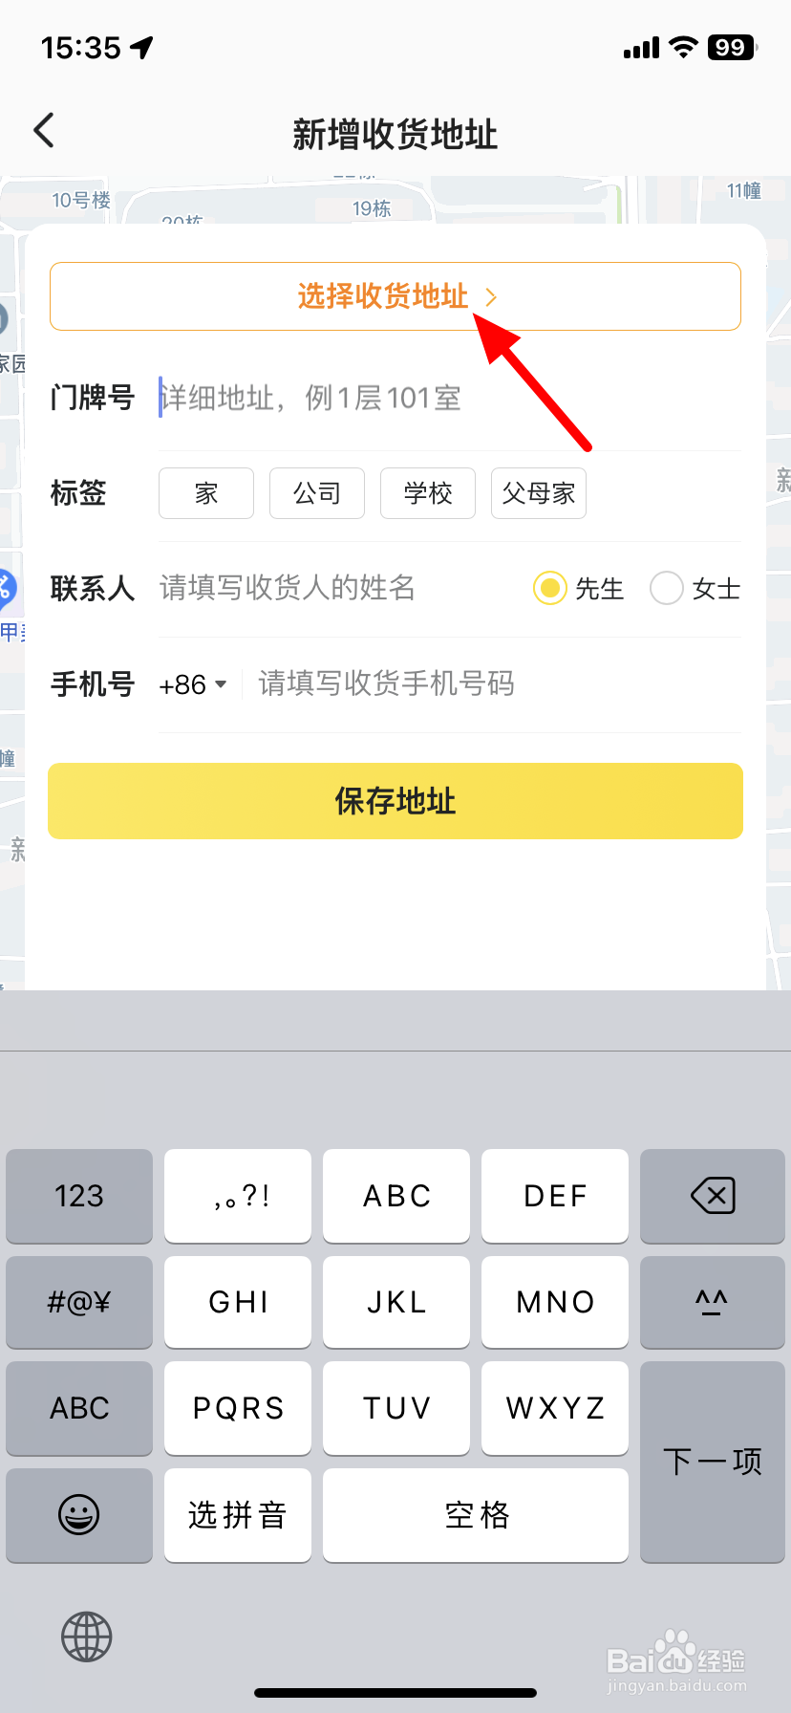Select the 先生 radio button

549,588
